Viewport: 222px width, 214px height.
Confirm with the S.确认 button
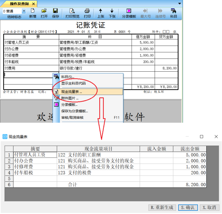point(188,207)
